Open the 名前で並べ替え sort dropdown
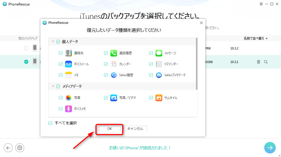 pos(256,38)
